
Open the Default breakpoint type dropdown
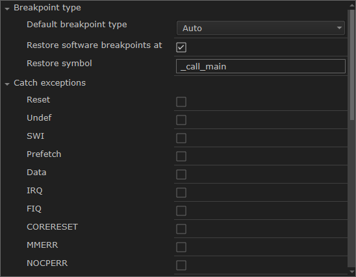click(261, 28)
